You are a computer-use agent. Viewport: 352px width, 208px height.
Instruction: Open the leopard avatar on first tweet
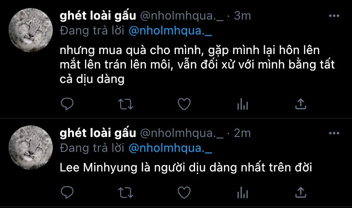31,30
